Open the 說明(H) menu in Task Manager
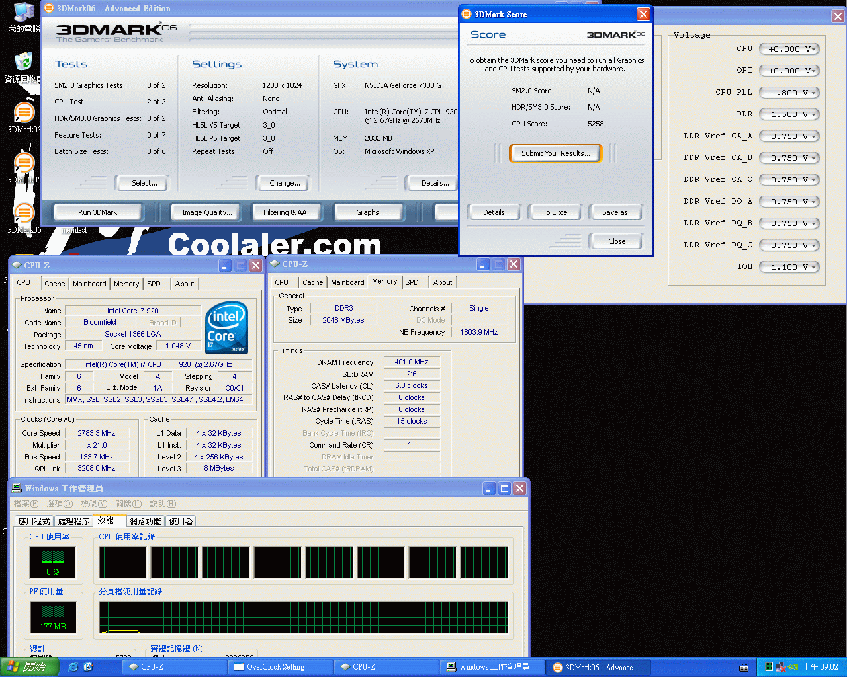This screenshot has width=847, height=677. tap(163, 504)
